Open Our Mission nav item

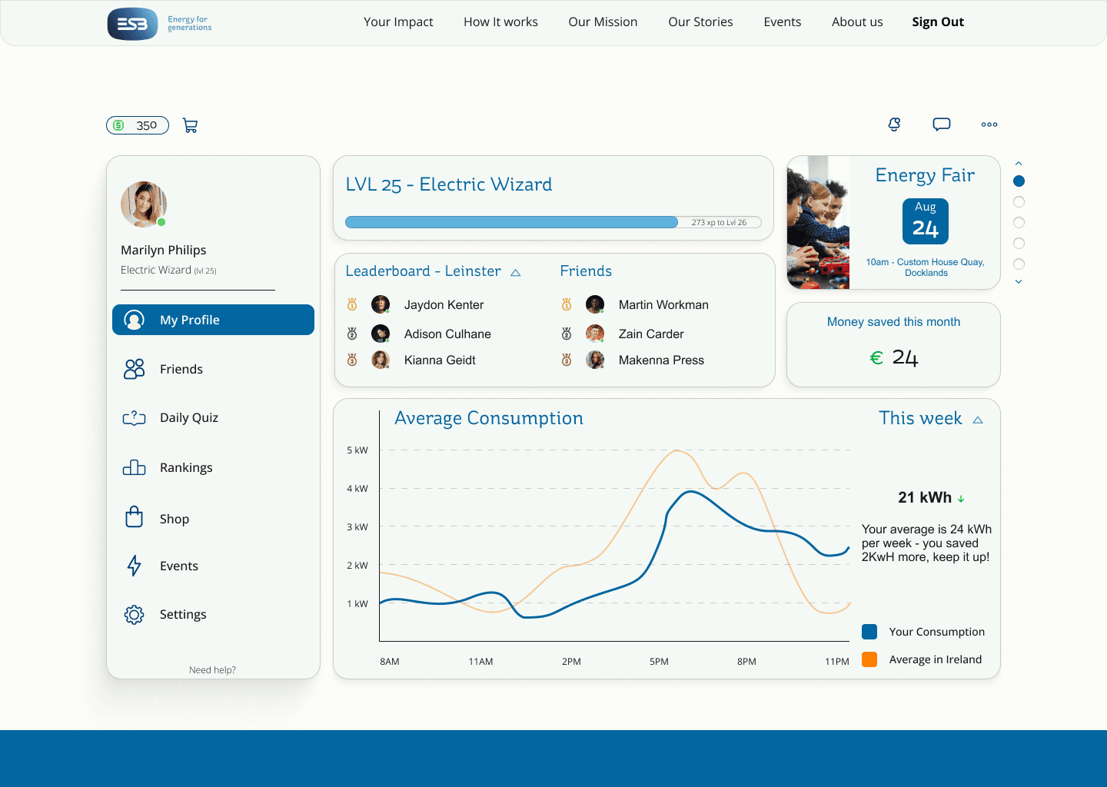tap(603, 22)
